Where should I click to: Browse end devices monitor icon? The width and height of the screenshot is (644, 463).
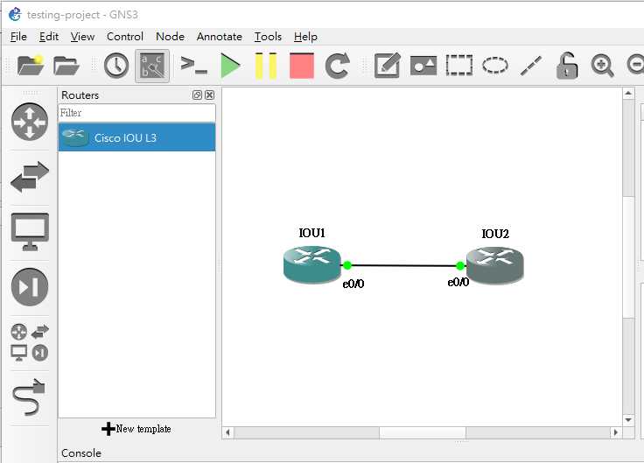click(30, 232)
